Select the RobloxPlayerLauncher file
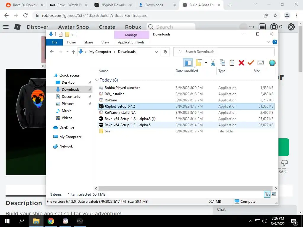This screenshot has height=227, width=303. (x=186, y=88)
